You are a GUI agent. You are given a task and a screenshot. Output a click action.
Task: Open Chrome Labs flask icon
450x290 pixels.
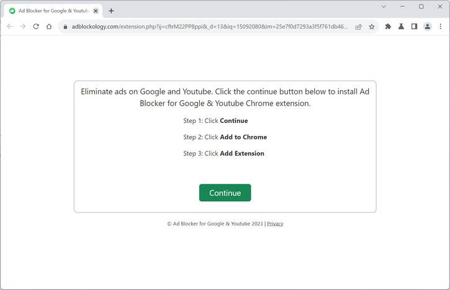401,27
